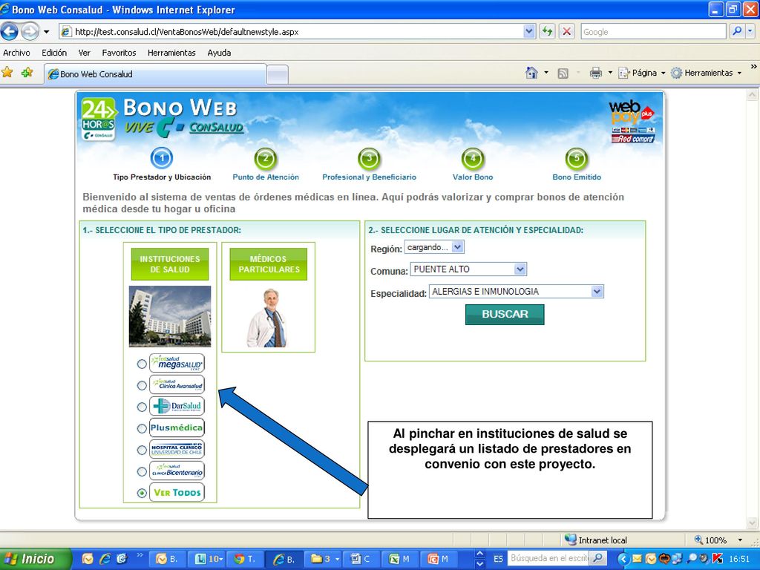Click the Ver Todos label button

click(177, 493)
